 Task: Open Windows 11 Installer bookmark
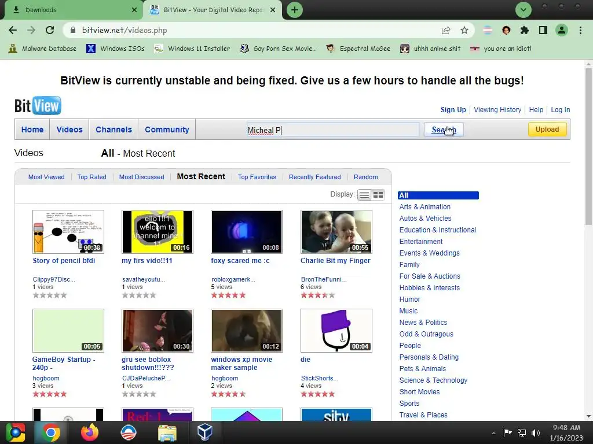pos(192,49)
